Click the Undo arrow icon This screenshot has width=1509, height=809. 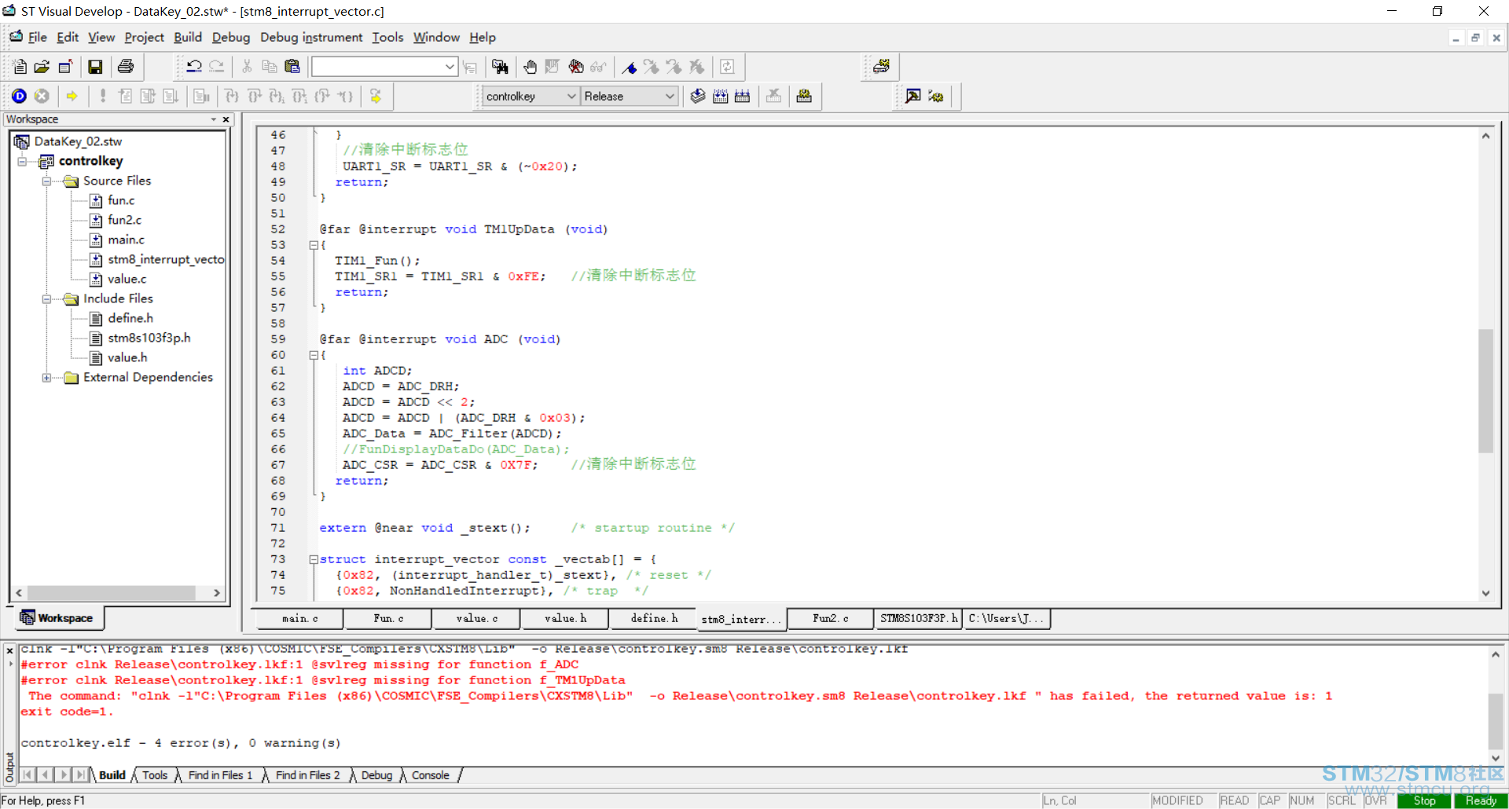[194, 67]
